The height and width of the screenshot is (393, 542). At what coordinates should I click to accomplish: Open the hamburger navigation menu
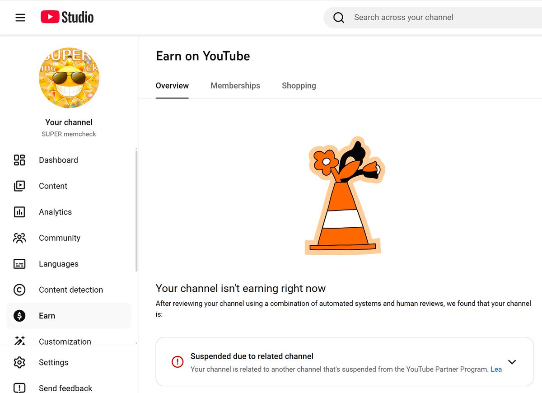coord(20,18)
